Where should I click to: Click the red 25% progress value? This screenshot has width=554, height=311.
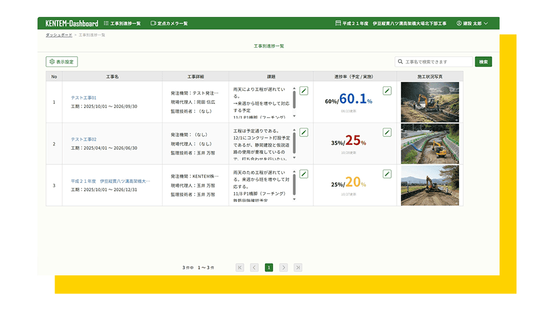pyautogui.click(x=356, y=140)
